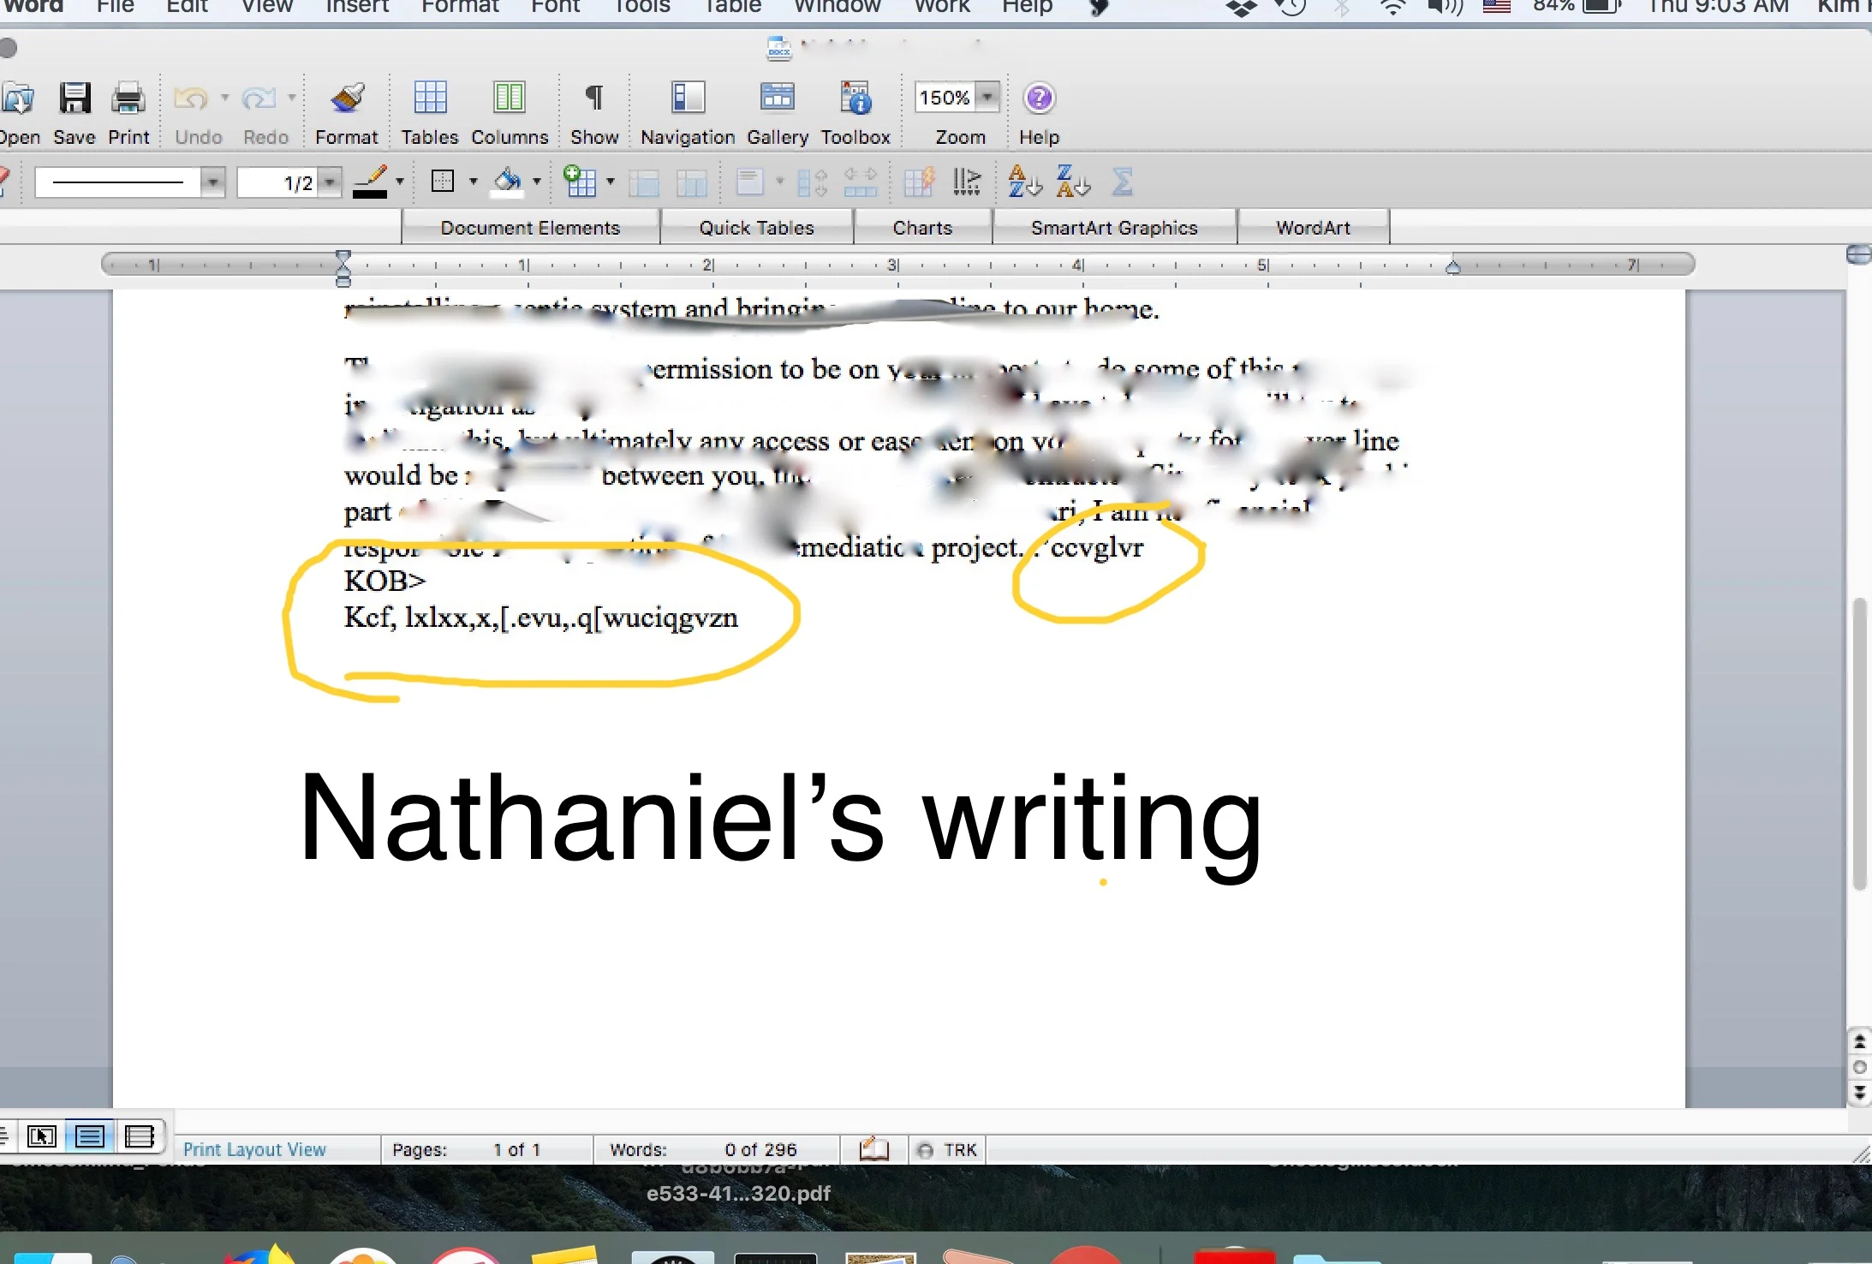Click the change text direction icon
This screenshot has width=1872, height=1264.
pyautogui.click(x=967, y=182)
